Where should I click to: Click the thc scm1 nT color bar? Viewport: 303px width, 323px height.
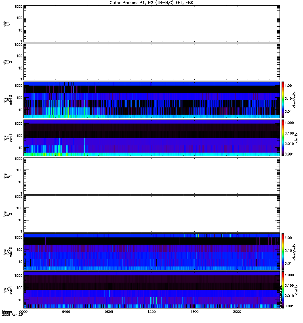282,290
